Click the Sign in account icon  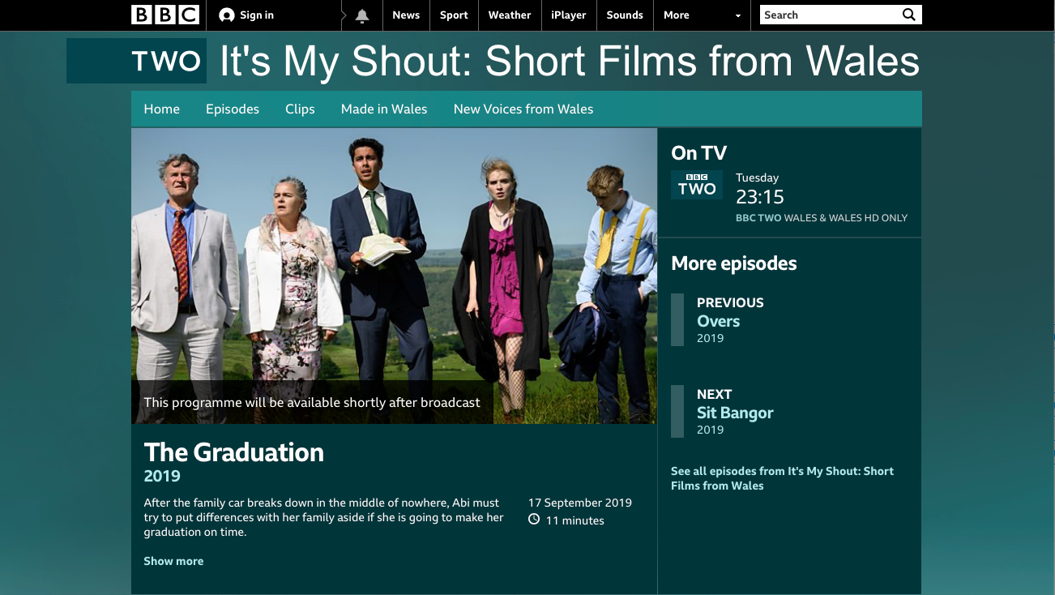227,15
